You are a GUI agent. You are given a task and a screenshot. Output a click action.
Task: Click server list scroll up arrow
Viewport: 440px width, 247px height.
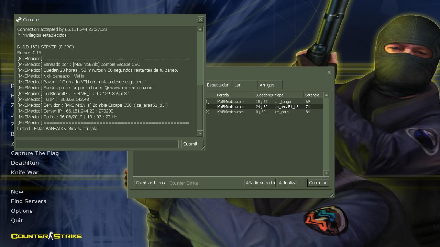click(x=326, y=95)
